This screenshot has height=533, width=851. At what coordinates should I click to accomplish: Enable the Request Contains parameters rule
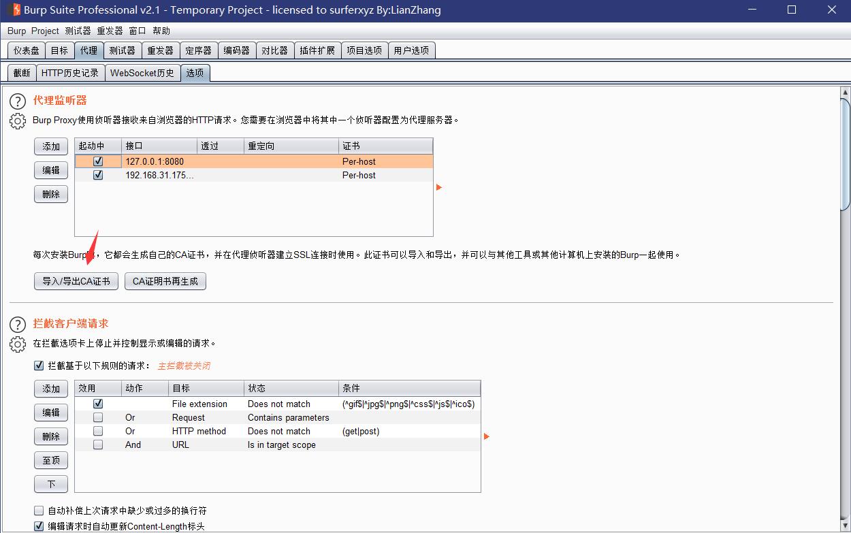click(x=98, y=417)
